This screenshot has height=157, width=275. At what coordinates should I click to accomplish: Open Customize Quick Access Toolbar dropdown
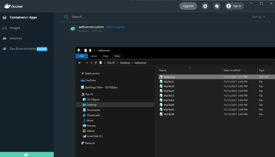[94, 51]
